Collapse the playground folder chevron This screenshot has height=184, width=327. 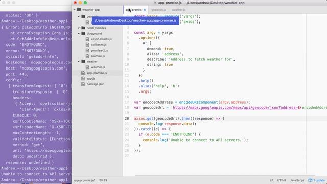point(79,33)
